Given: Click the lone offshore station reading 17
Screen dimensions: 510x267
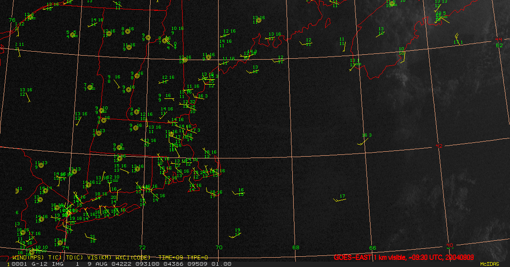Looking at the screenshot, I should click(x=340, y=198).
